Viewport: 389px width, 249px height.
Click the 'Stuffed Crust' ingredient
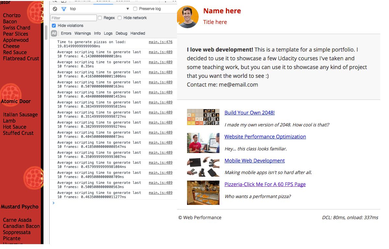tap(18, 133)
